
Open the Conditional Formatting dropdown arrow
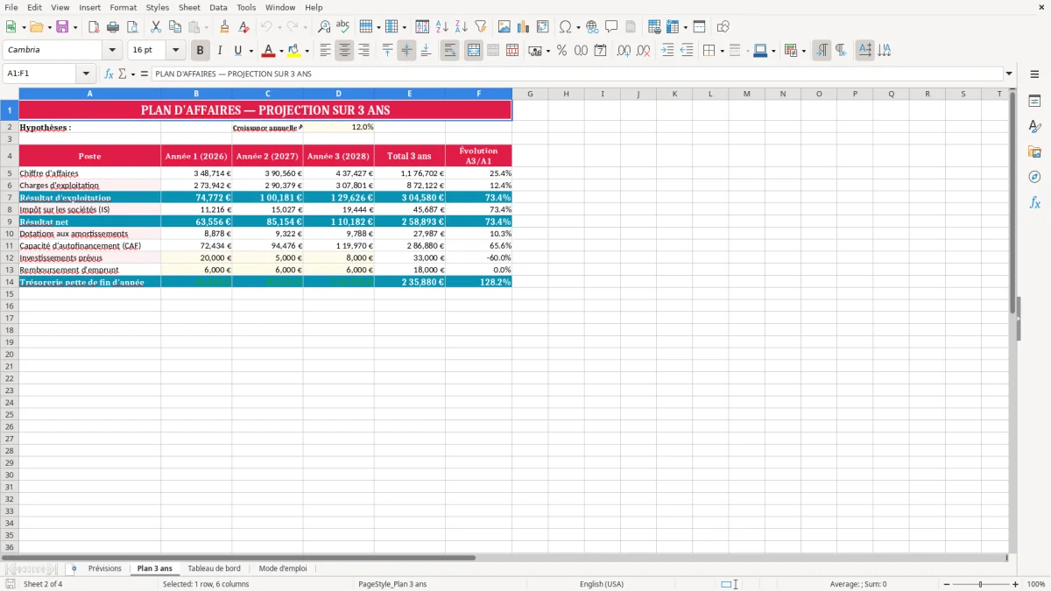coord(803,51)
